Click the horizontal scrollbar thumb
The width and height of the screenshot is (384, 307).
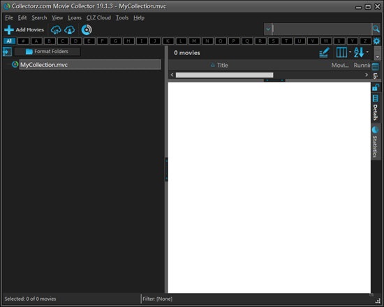click(224, 75)
